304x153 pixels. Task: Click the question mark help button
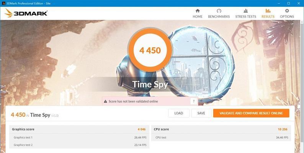pyautogui.click(x=193, y=101)
